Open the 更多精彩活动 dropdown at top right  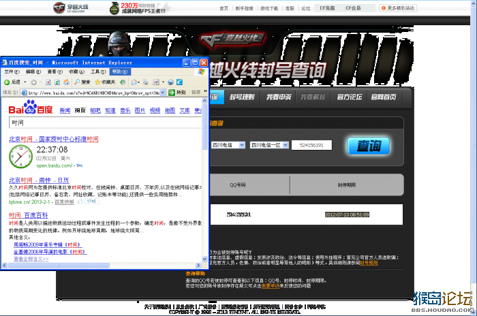coord(398,8)
